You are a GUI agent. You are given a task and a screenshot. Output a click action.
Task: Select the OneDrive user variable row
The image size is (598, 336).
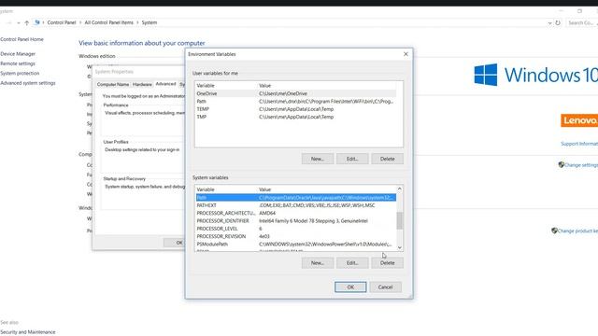[x=296, y=93]
